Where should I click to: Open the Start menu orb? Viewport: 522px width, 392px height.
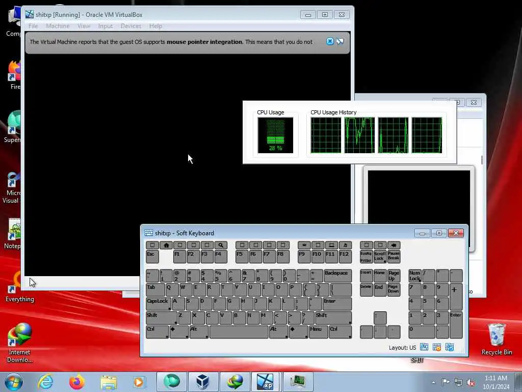point(14,382)
